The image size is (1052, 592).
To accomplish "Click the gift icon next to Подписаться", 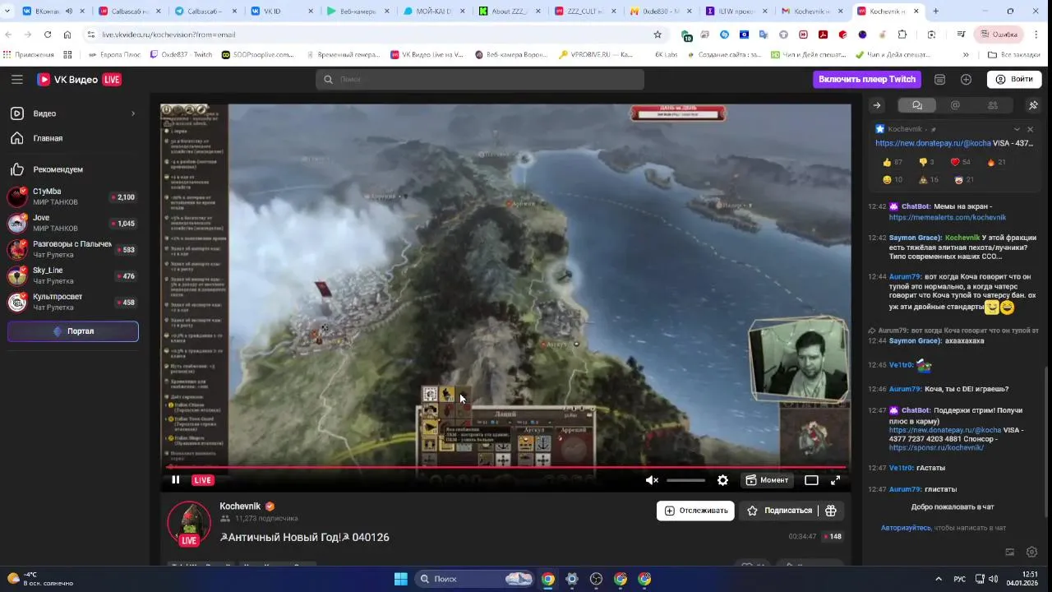I will 831,511.
